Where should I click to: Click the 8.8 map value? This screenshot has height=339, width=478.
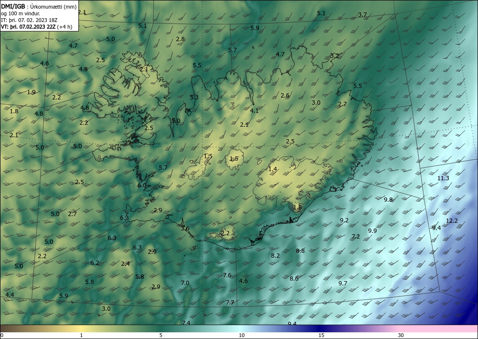300,251
